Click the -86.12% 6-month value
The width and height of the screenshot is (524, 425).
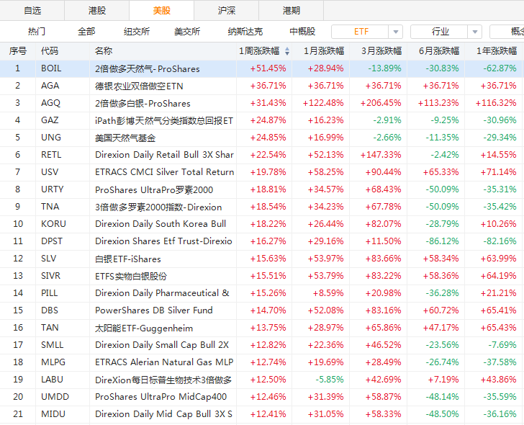tap(442, 241)
